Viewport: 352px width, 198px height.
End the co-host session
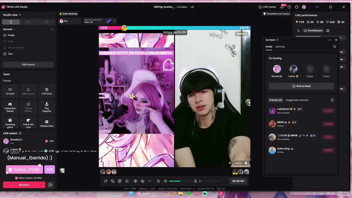[301, 86]
